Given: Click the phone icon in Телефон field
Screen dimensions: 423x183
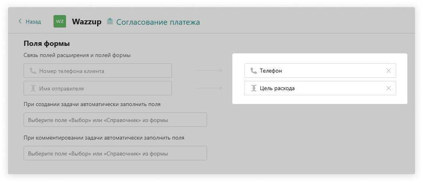Looking at the screenshot, I should pyautogui.click(x=253, y=71).
